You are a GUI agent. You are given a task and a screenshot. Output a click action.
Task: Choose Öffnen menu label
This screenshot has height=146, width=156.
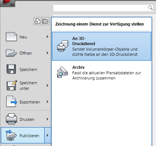coord(26,53)
